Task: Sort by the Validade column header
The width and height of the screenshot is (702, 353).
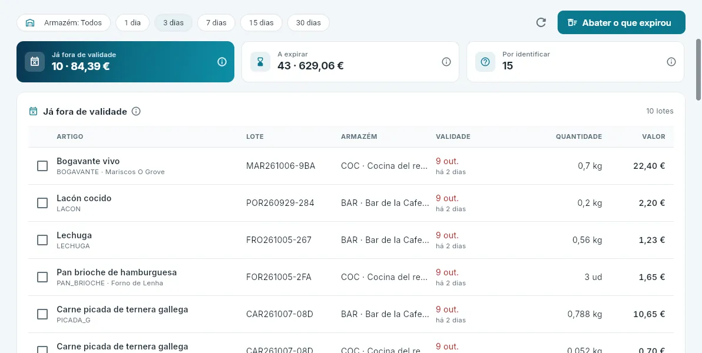Action: tap(453, 136)
